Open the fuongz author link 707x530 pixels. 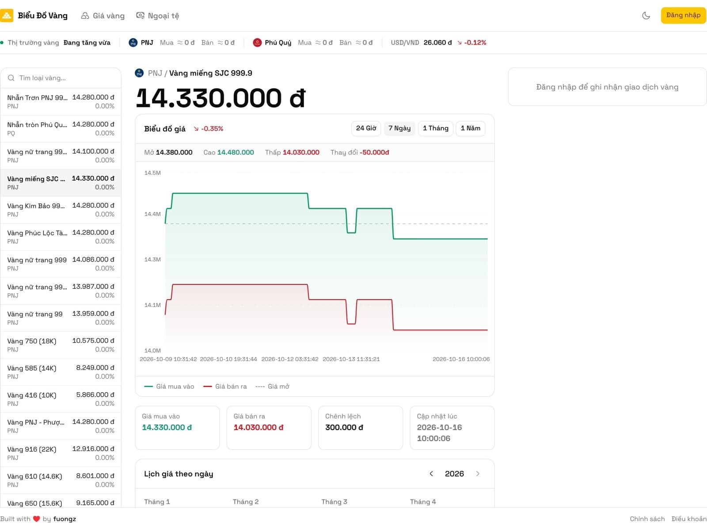click(65, 519)
